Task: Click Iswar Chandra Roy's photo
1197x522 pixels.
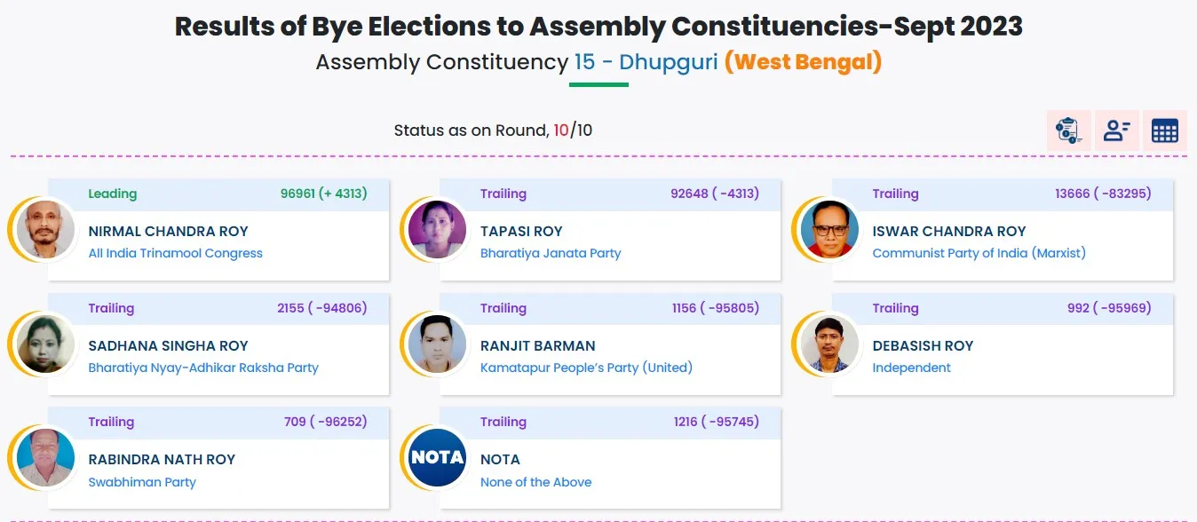Action: click(829, 230)
